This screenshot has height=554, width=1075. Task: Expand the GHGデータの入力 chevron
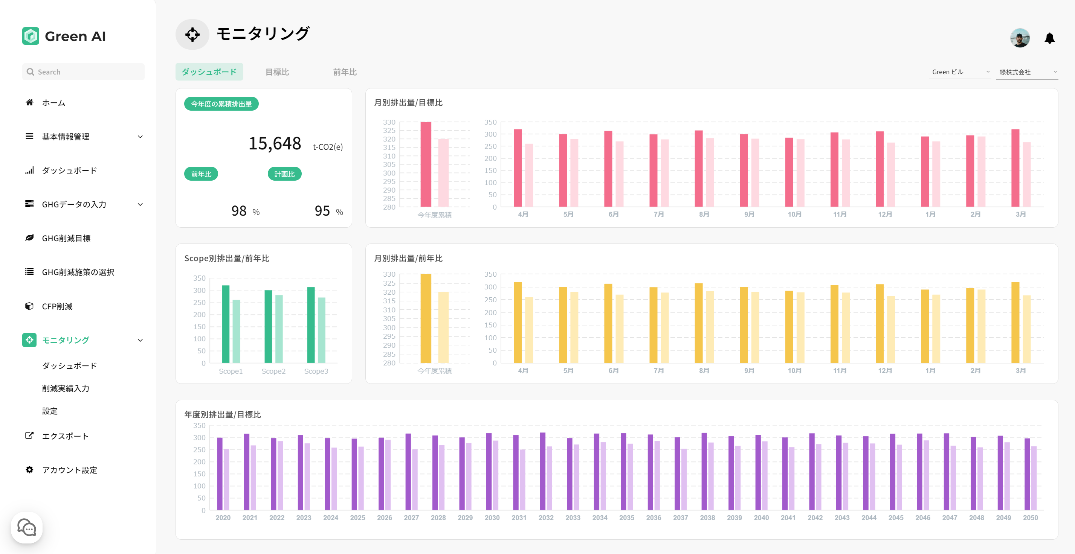tap(140, 204)
